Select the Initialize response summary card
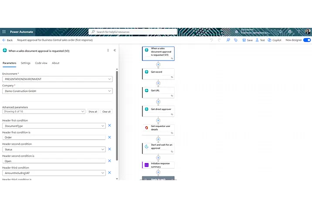Viewport: 312px width, 208px height. 158,165
